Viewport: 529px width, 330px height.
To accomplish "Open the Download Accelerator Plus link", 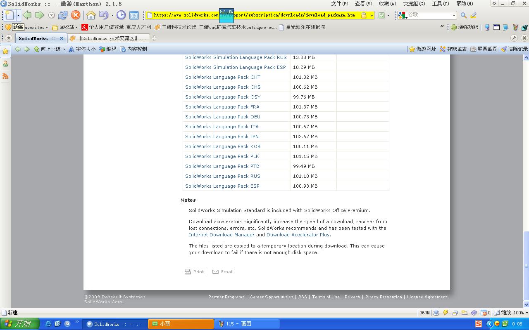I will 298,235.
